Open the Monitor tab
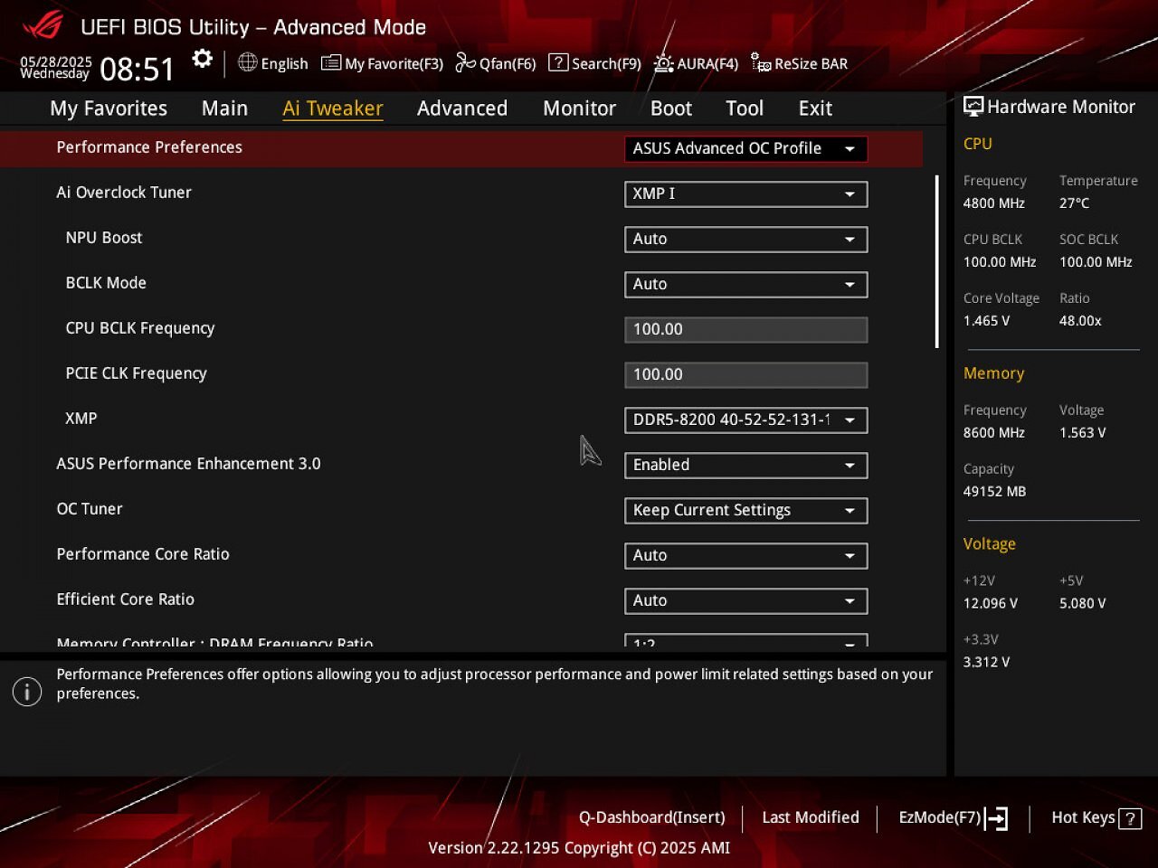This screenshot has height=868, width=1158. tap(579, 108)
